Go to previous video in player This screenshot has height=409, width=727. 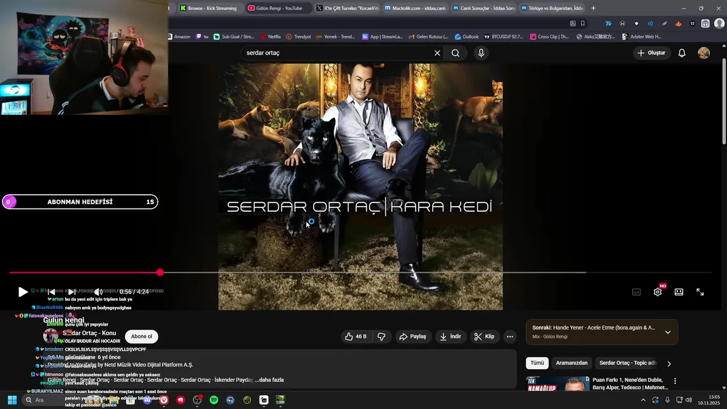tap(51, 292)
